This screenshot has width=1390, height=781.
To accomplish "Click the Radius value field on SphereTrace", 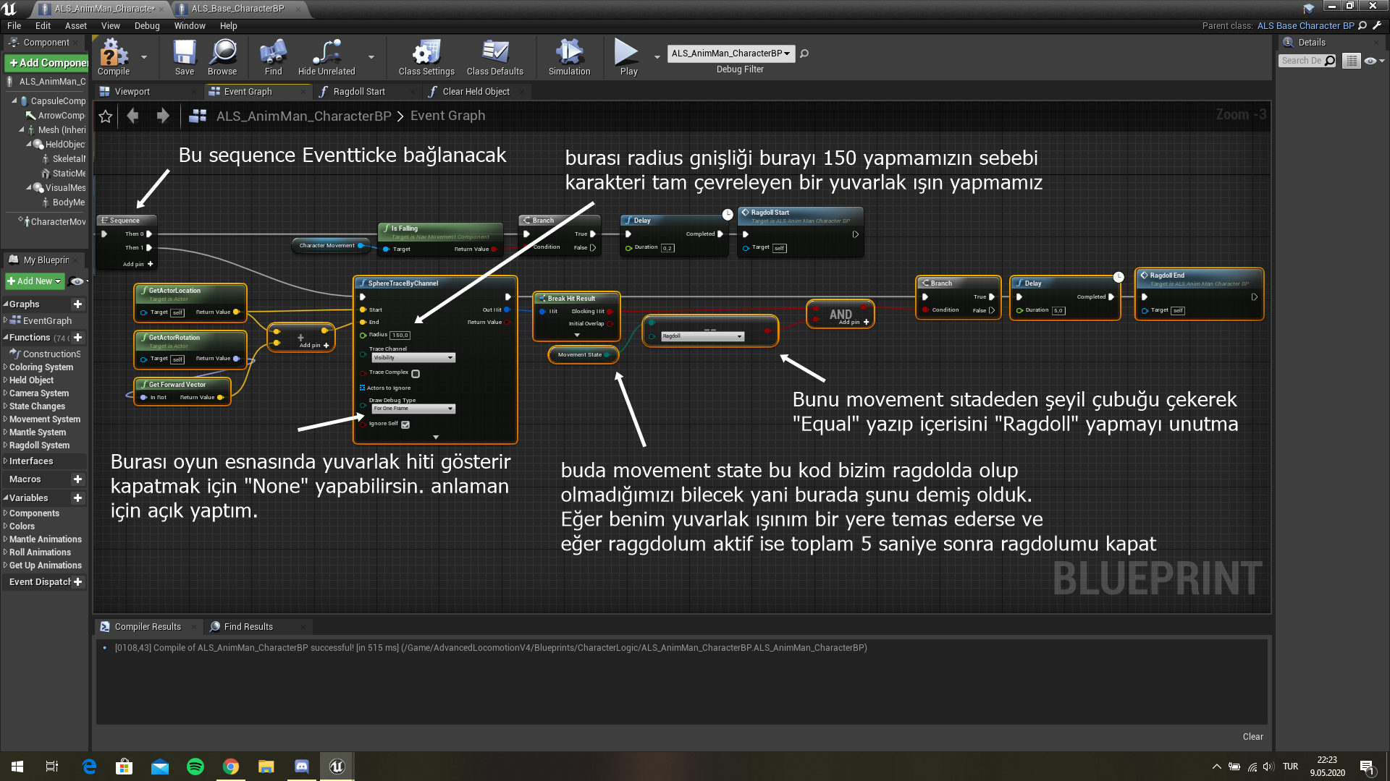I will [400, 336].
